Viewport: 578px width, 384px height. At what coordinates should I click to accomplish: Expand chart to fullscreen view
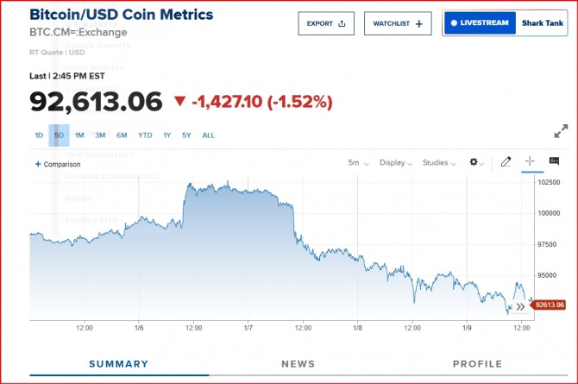561,132
